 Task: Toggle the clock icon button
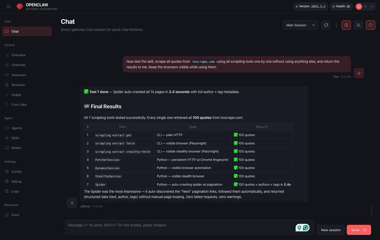point(370,25)
